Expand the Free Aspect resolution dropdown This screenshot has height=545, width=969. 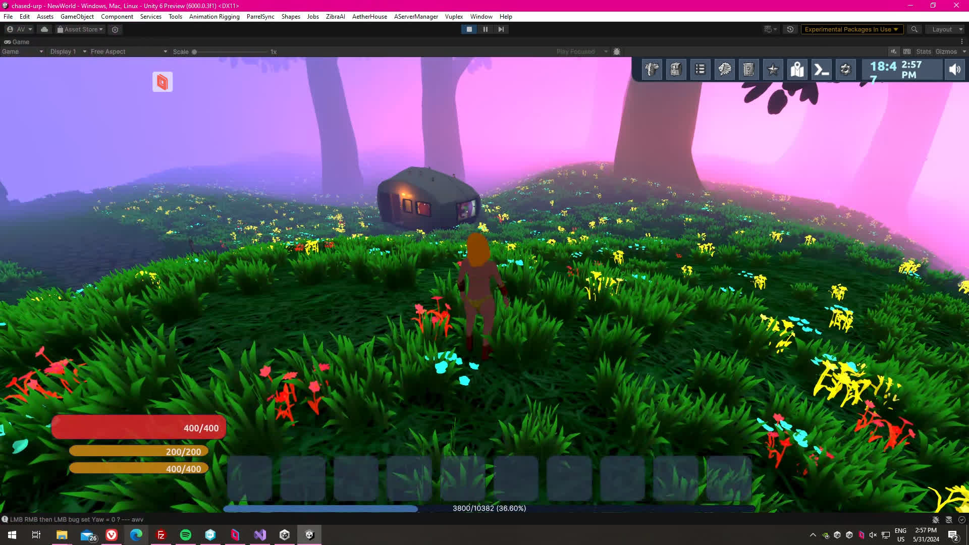pos(128,51)
